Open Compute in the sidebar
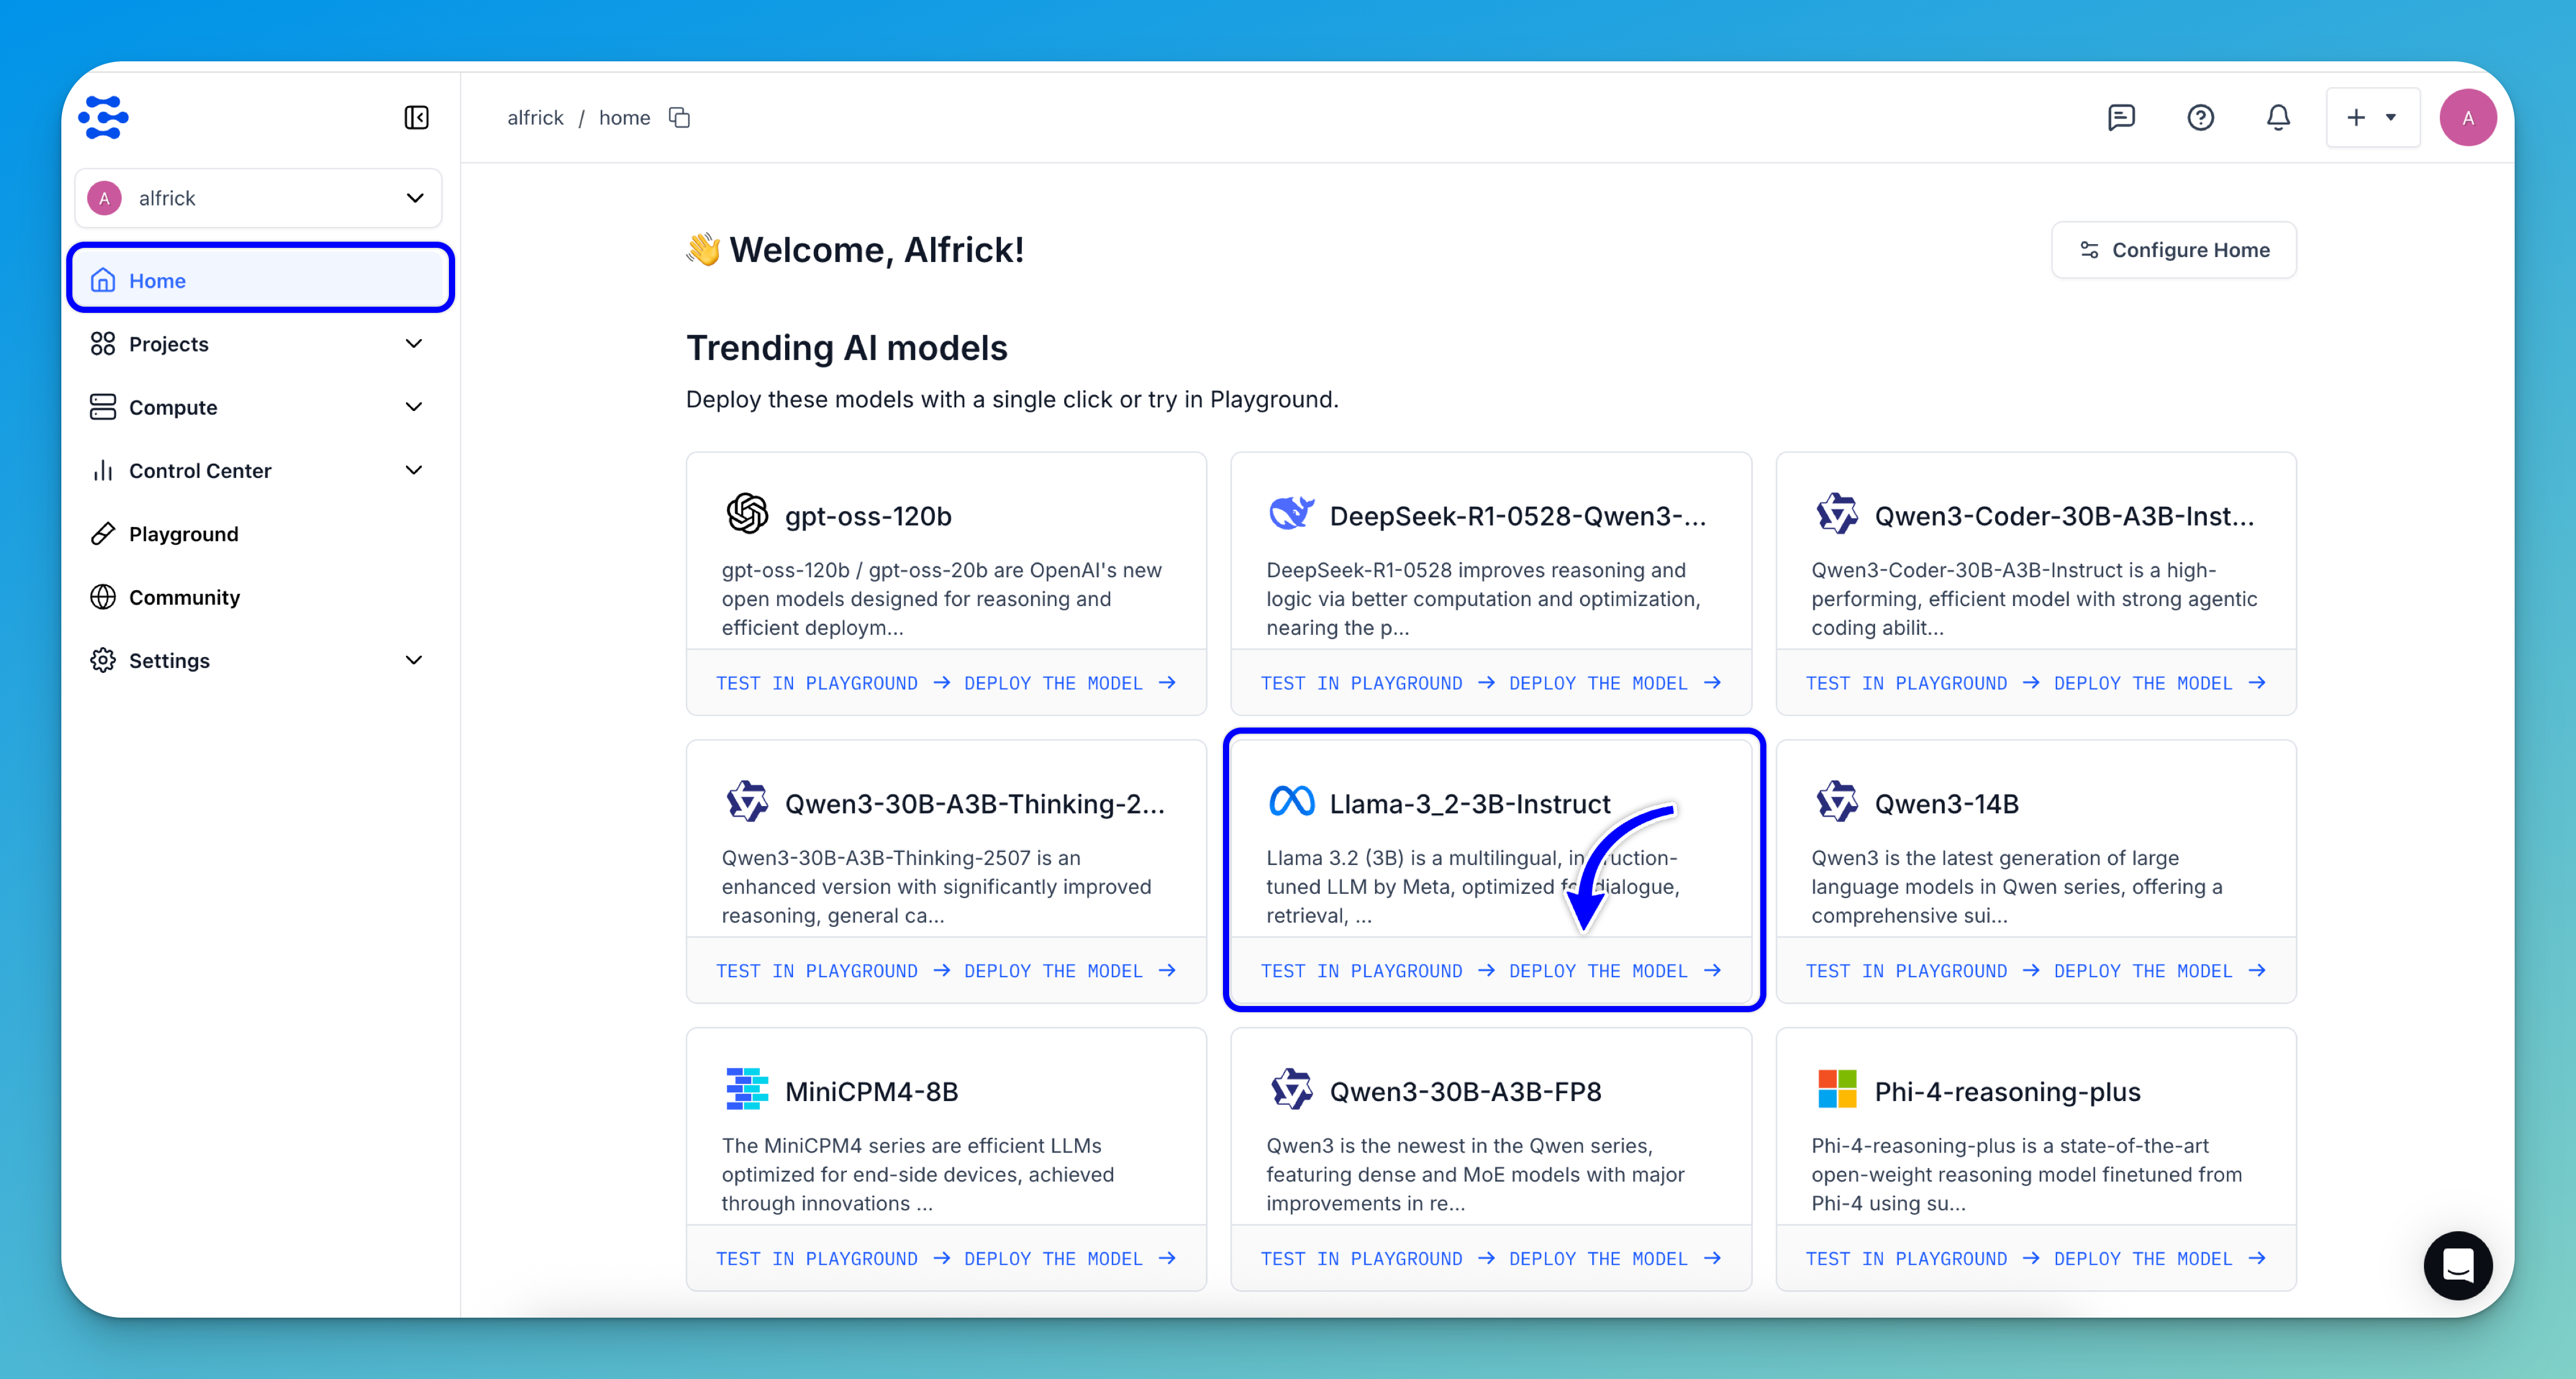The width and height of the screenshot is (2576, 1379). point(258,407)
